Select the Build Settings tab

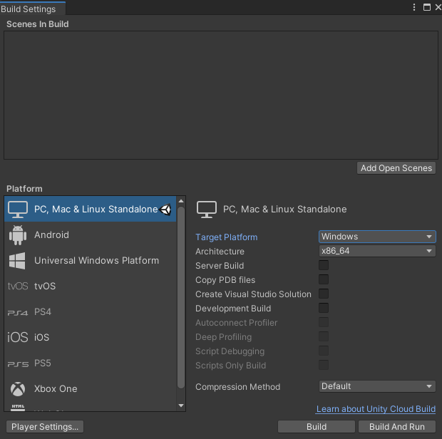pyautogui.click(x=32, y=9)
